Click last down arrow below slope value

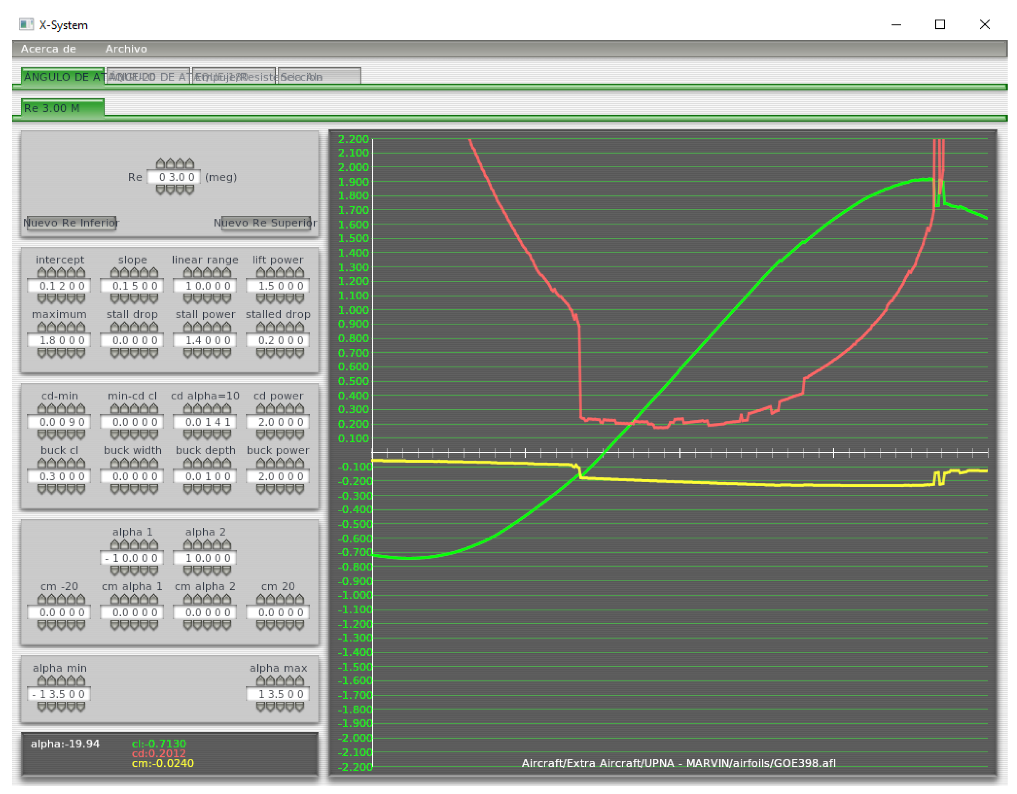pos(154,298)
